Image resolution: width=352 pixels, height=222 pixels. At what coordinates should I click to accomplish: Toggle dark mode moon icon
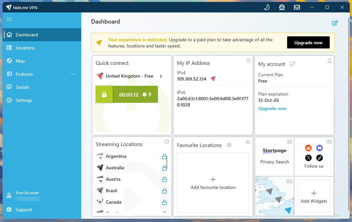point(266,8)
